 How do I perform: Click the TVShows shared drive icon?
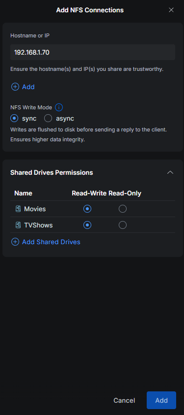point(18,225)
